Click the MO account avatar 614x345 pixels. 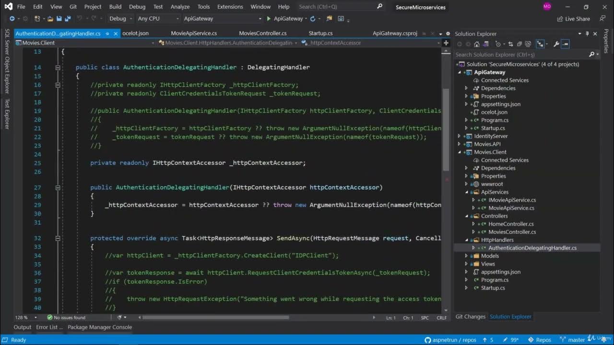point(547,7)
